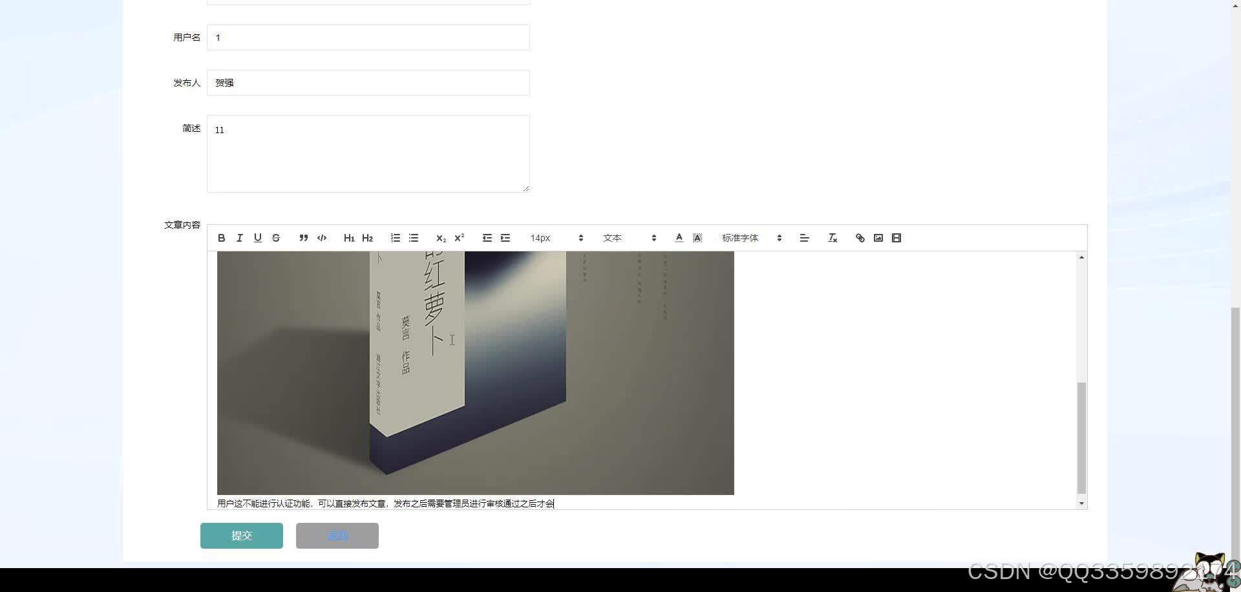Click the 提交 submit button
The height and width of the screenshot is (592, 1241).
pyautogui.click(x=242, y=536)
